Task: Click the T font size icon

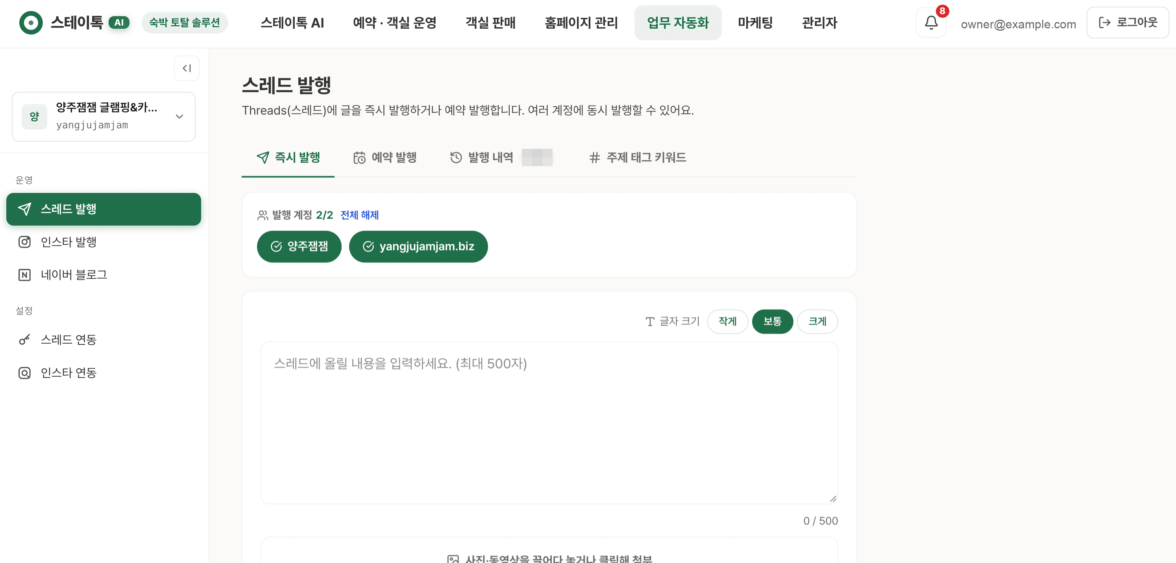Action: point(650,321)
